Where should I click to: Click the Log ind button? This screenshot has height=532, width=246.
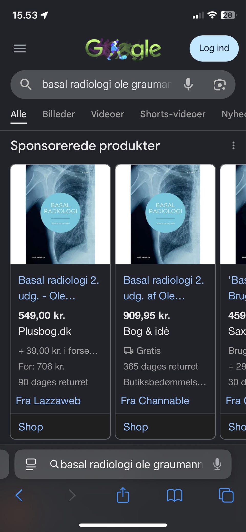tap(214, 48)
